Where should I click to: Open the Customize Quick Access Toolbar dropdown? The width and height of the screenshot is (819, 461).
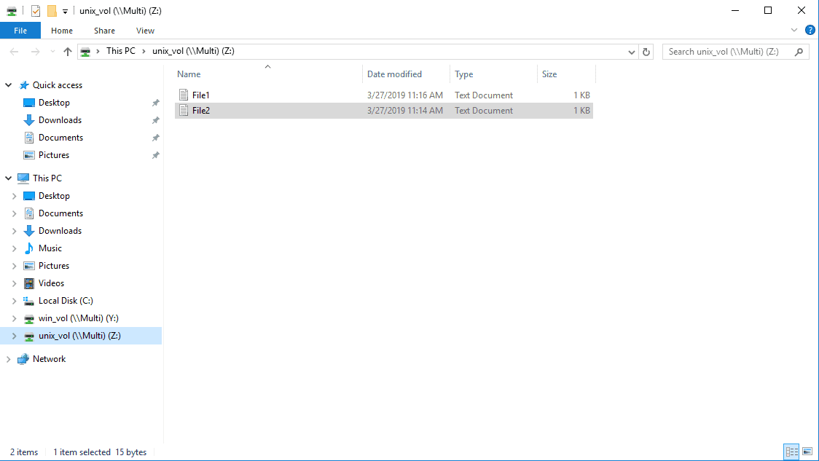pyautogui.click(x=65, y=11)
